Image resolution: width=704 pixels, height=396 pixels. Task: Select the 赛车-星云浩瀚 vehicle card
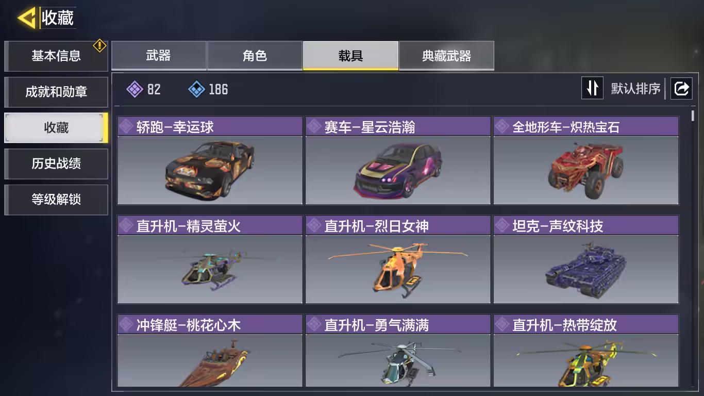pos(398,160)
